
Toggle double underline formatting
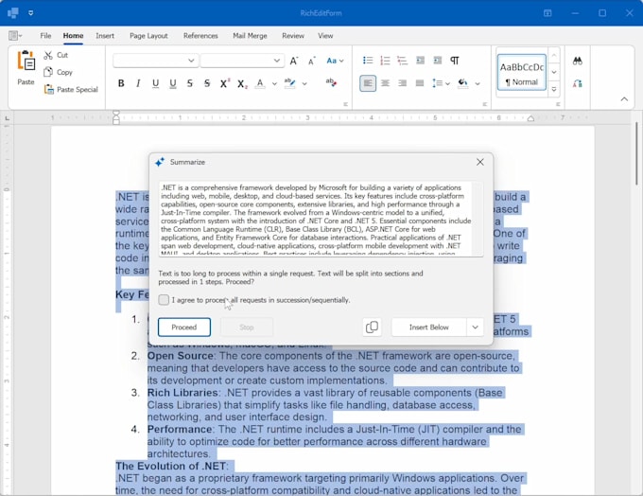pos(173,83)
